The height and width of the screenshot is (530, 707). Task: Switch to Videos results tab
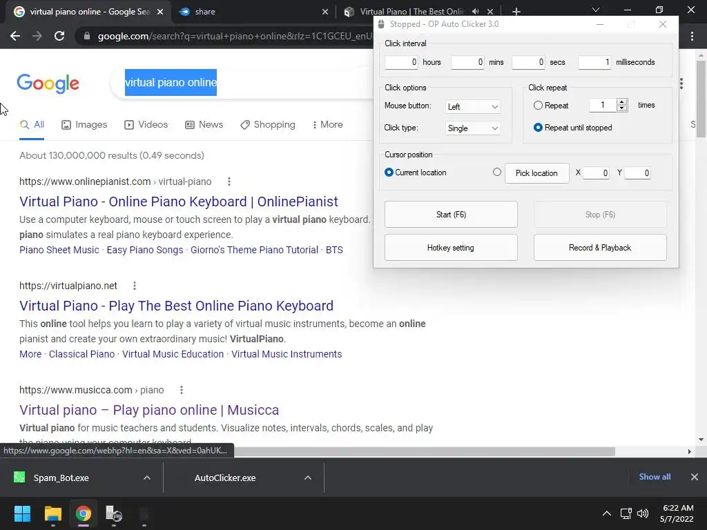[146, 125]
